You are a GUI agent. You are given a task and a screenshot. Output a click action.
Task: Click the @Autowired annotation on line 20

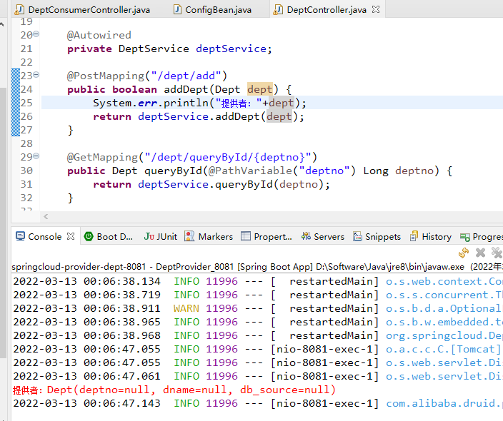coord(99,34)
